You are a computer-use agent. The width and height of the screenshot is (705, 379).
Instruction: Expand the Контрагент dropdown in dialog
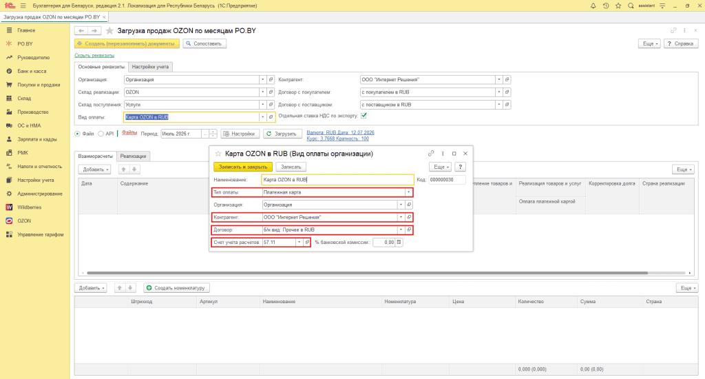click(401, 217)
